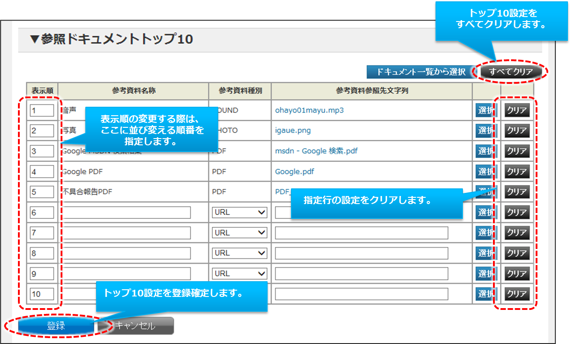Viewport: 581px width, 344px height.
Task: Click the キャンセル button
Action: [135, 326]
